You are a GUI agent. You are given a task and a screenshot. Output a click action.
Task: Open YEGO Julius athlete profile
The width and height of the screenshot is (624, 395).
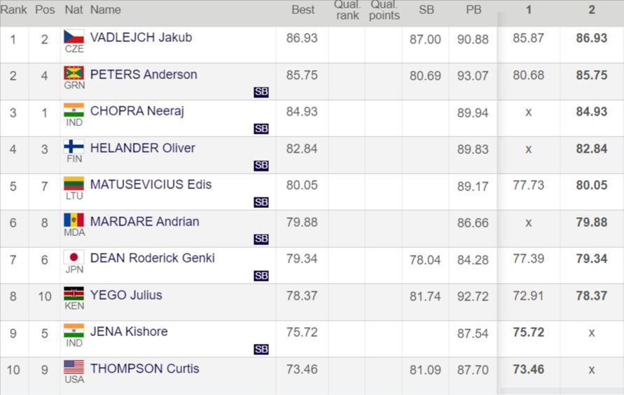pyautogui.click(x=126, y=295)
